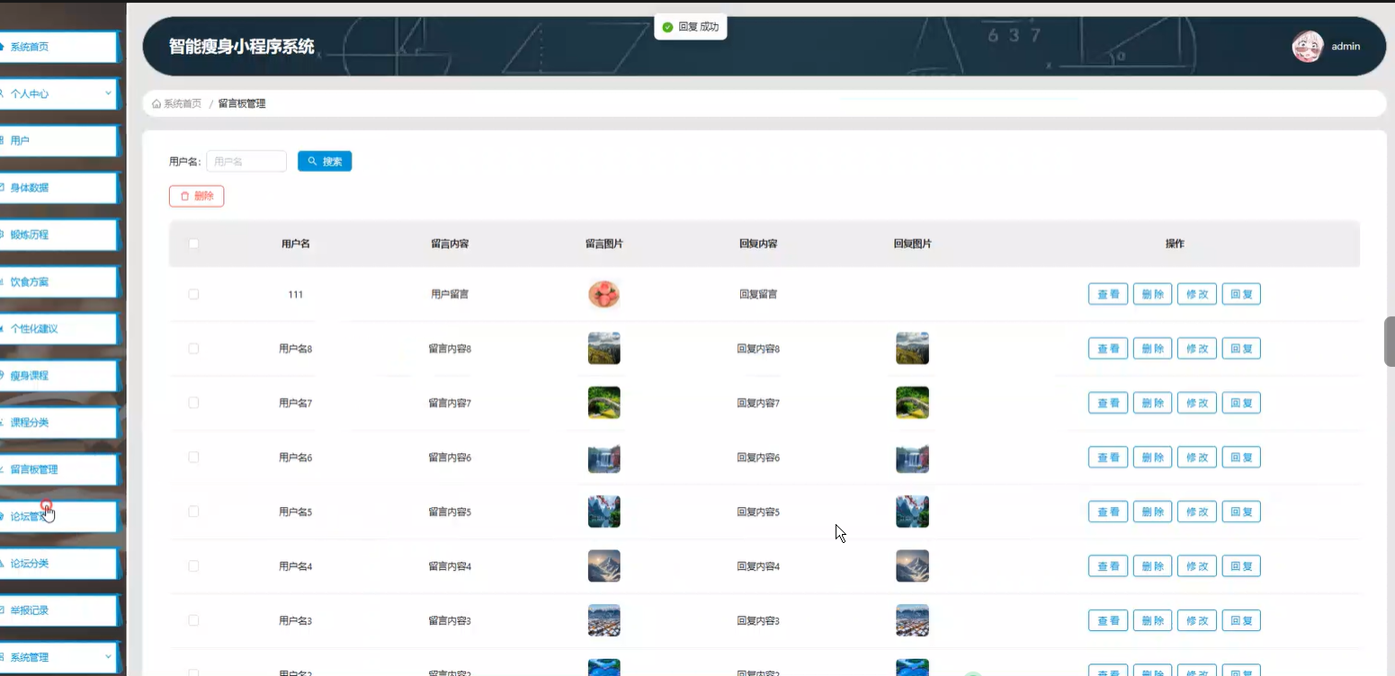This screenshot has width=1395, height=676.
Task: Click the 用户留言 cell
Action: click(x=450, y=294)
